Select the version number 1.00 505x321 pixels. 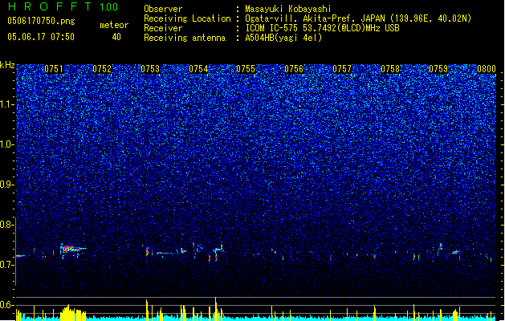[x=109, y=6]
